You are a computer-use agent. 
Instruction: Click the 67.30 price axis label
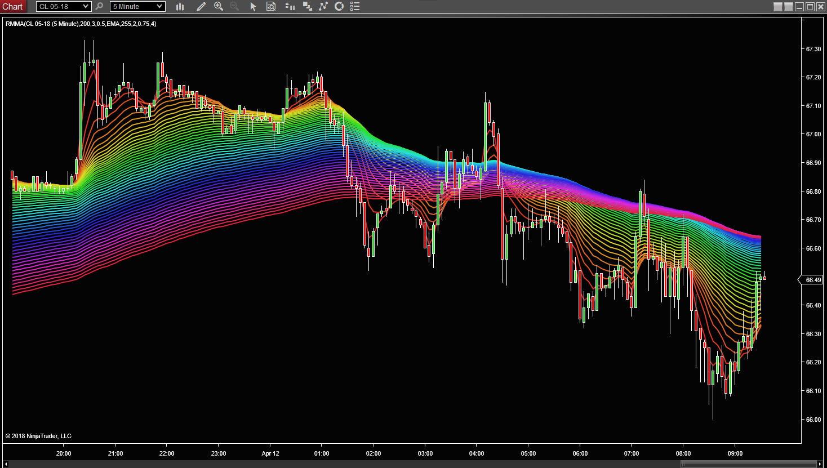click(813, 49)
